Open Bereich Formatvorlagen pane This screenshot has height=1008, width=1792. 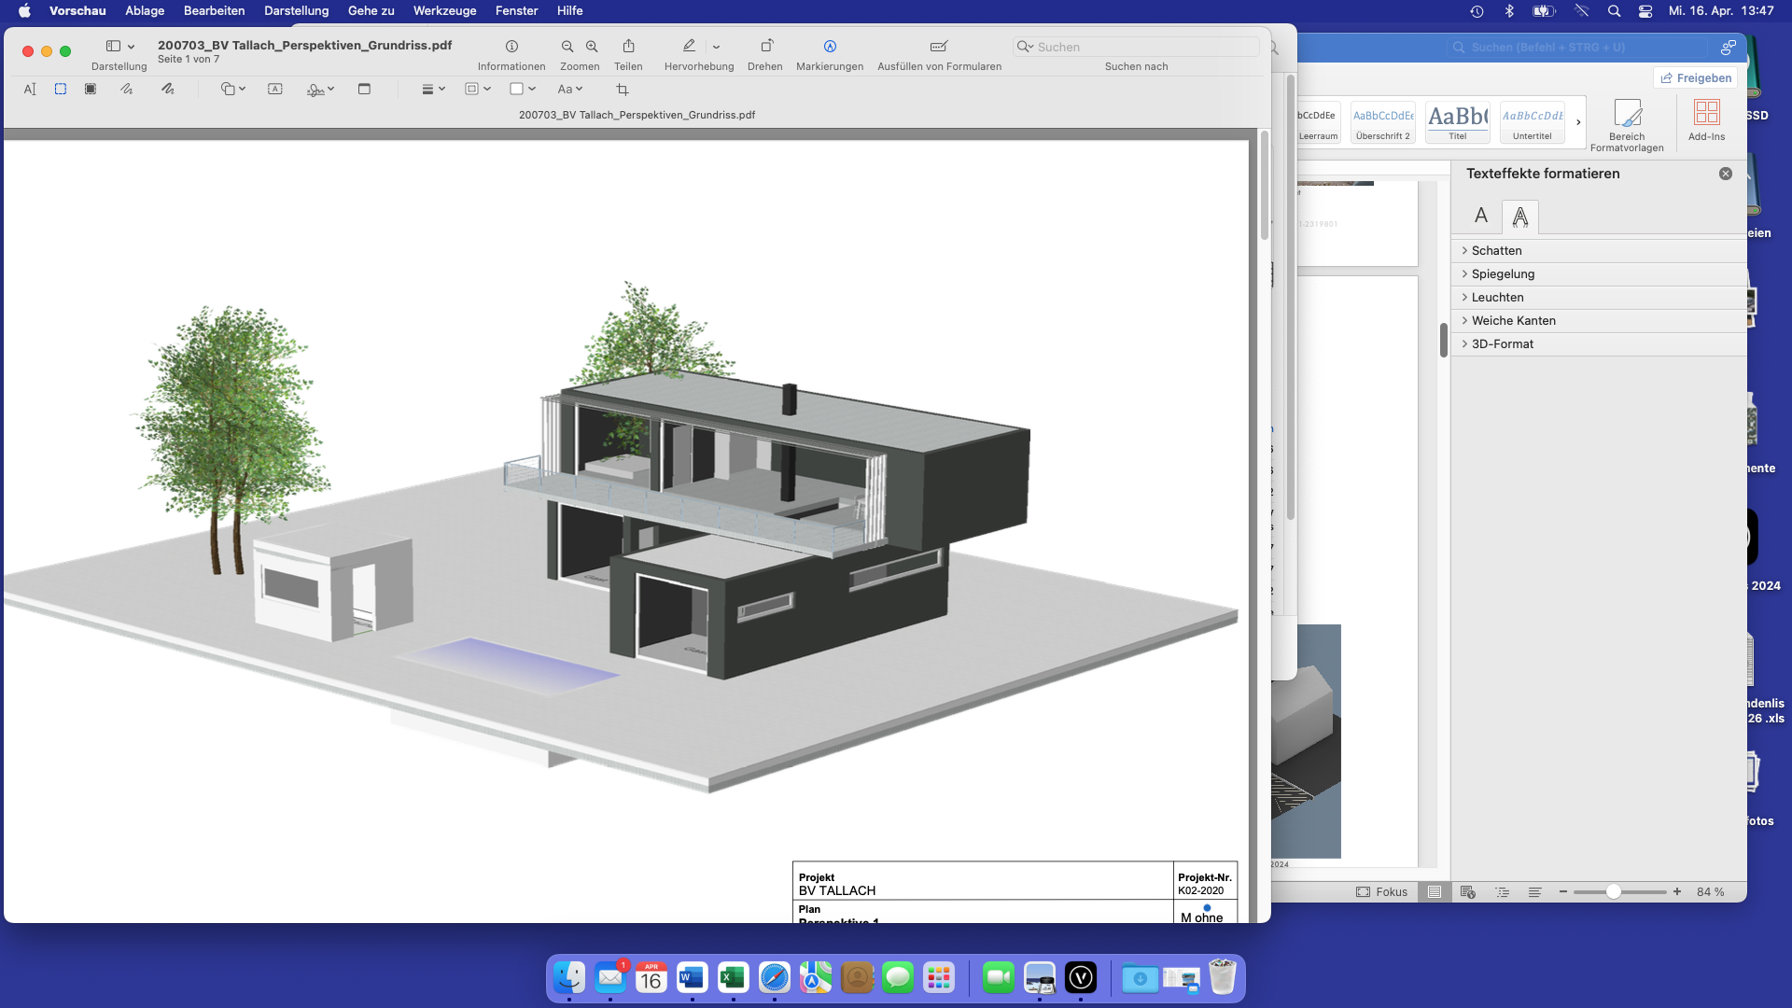click(x=1627, y=125)
